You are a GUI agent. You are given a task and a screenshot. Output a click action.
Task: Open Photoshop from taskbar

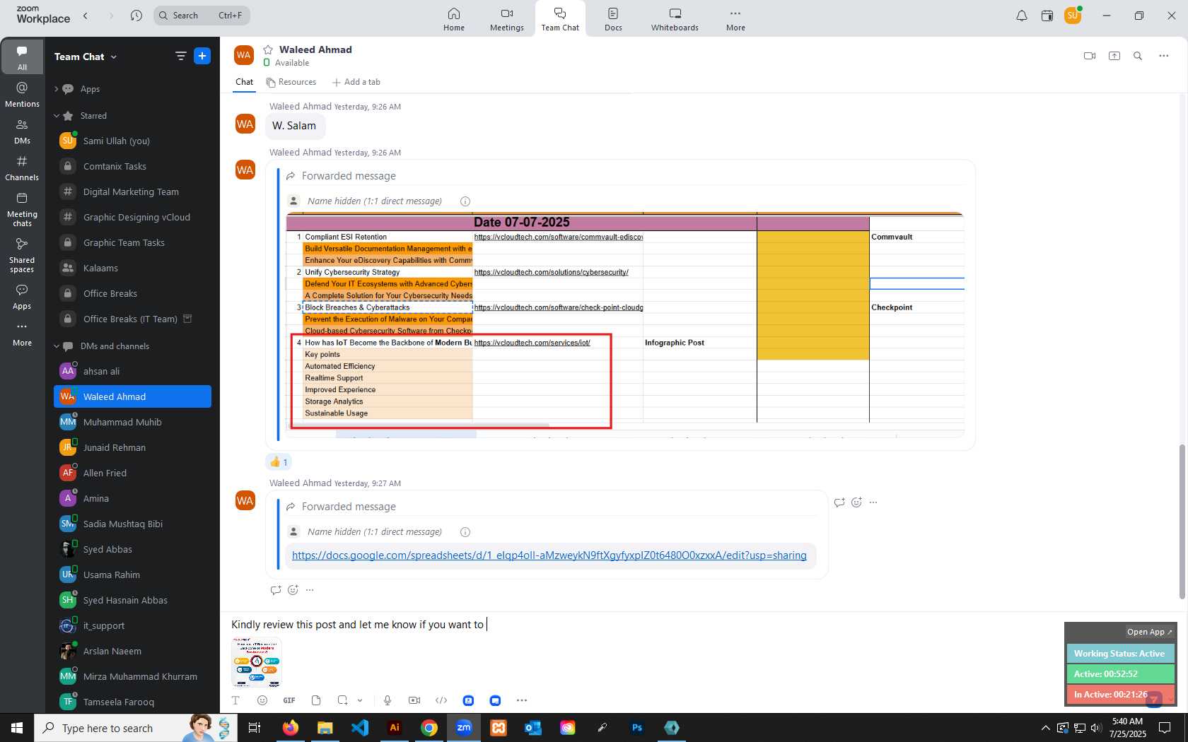637,728
